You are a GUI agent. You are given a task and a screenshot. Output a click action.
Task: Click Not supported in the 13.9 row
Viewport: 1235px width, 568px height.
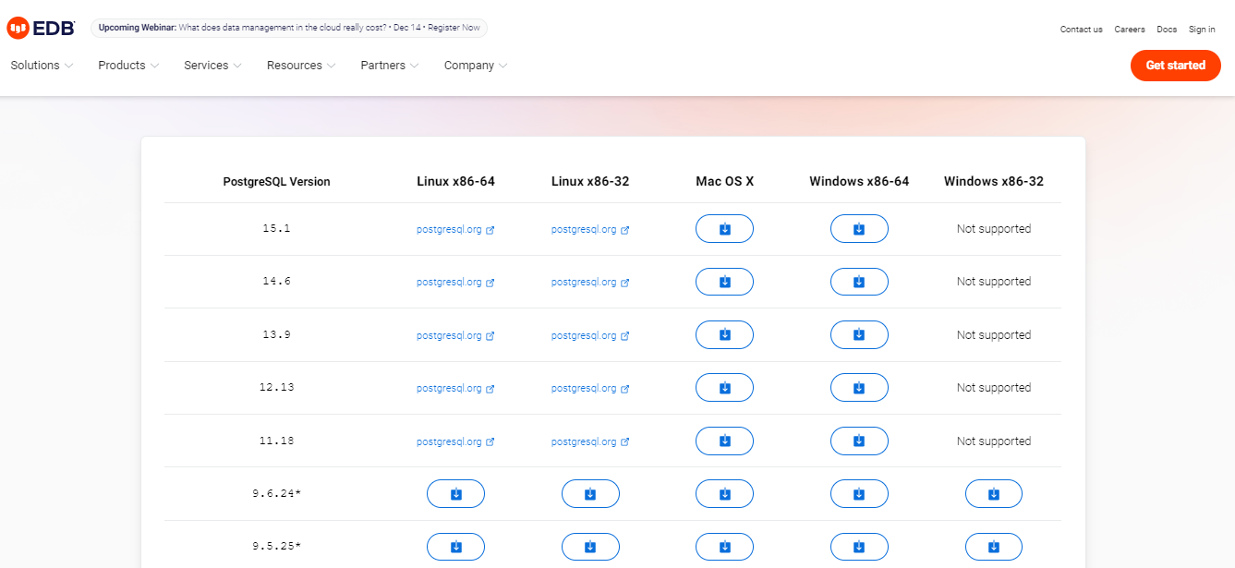[994, 335]
